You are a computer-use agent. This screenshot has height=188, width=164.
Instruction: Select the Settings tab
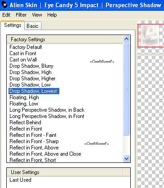pyautogui.click(x=13, y=25)
